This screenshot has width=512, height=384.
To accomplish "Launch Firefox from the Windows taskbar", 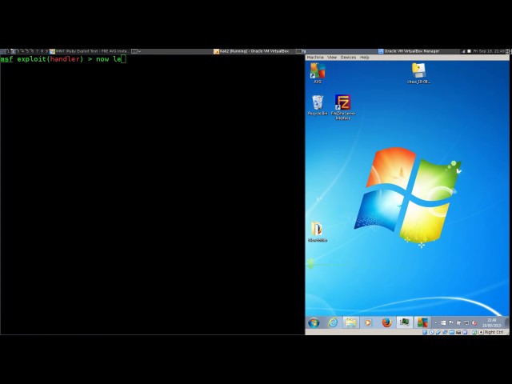I will coord(386,323).
